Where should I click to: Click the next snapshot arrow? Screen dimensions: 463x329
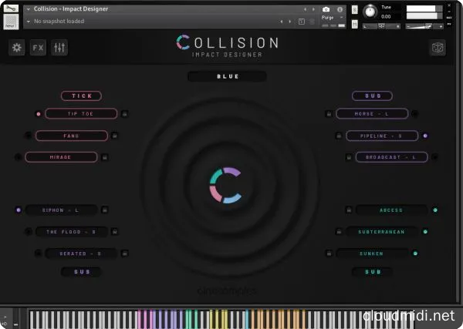(x=289, y=22)
